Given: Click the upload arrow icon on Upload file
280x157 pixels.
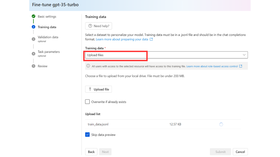Looking at the screenshot, I should pos(90,89).
